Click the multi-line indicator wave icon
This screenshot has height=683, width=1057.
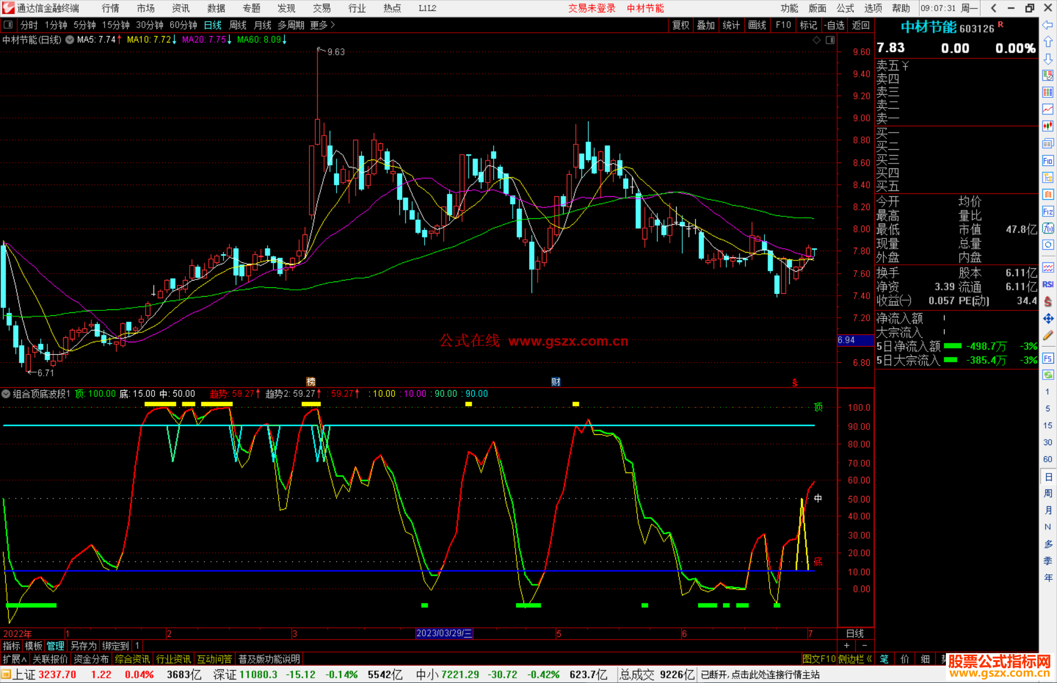[x=1048, y=267]
